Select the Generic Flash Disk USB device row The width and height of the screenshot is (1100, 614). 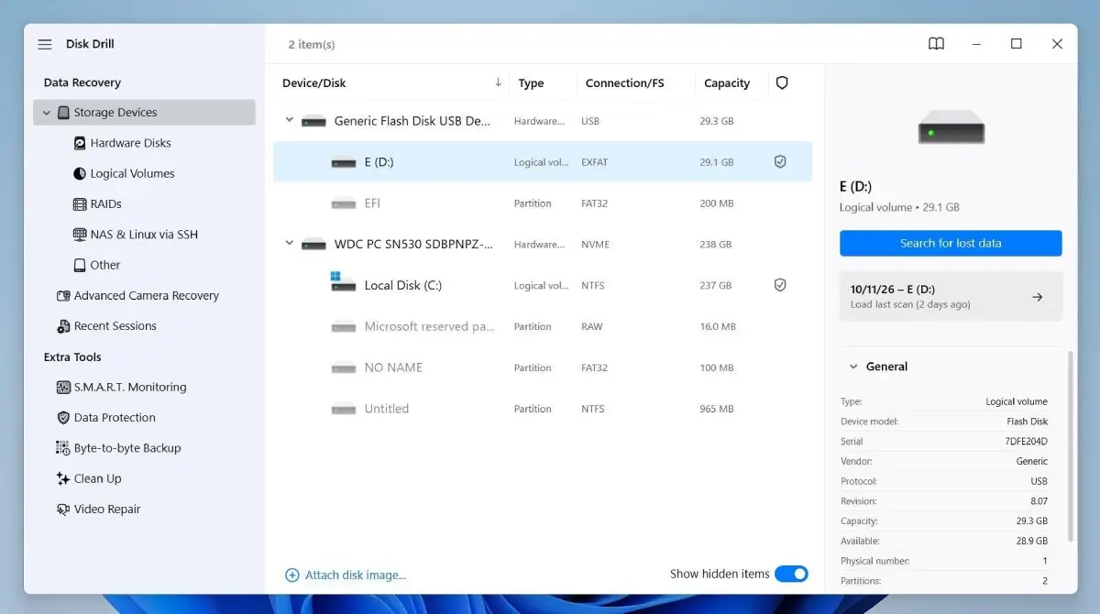click(543, 121)
